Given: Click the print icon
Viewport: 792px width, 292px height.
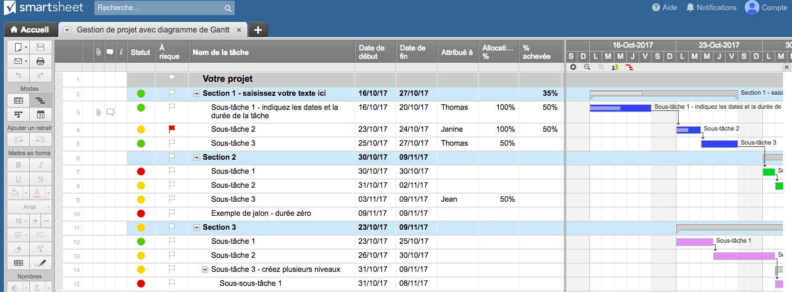Looking at the screenshot, I should pyautogui.click(x=40, y=61).
